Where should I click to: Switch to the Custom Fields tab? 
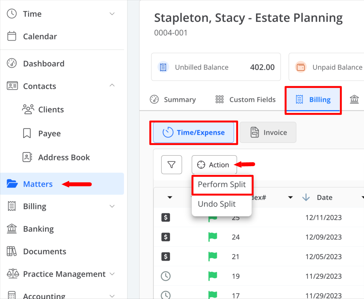(246, 99)
